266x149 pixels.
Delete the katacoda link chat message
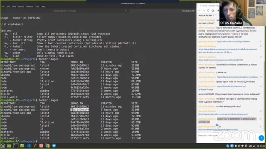261,111
